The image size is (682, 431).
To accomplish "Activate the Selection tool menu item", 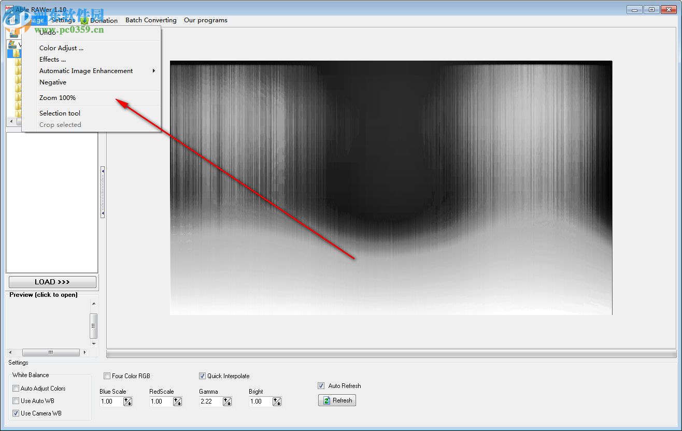I will [x=92, y=113].
